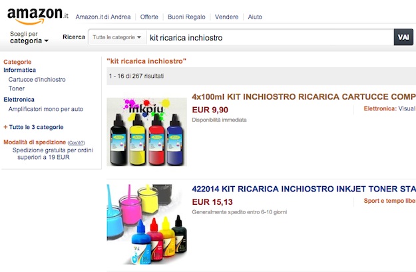Click "1 - 16 di 267 risultati" text
Screen dimensions: 416x272
point(136,76)
